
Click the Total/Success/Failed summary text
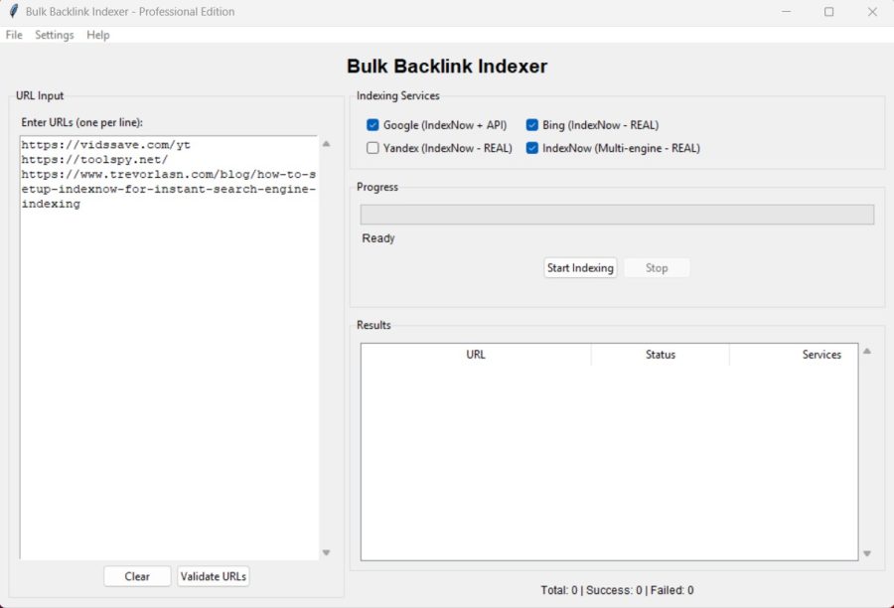(x=617, y=590)
